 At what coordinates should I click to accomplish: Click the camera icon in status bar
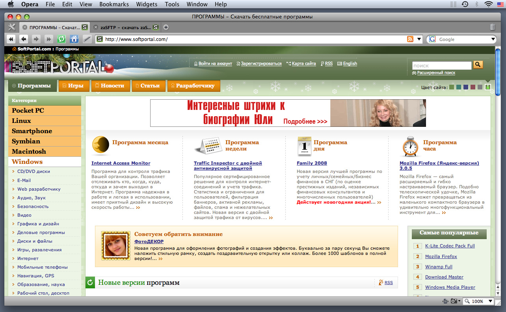point(454,301)
